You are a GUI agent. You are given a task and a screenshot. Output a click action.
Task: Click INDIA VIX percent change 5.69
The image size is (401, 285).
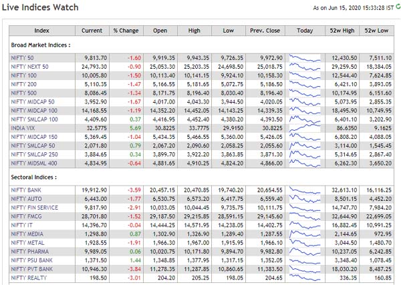(135, 128)
